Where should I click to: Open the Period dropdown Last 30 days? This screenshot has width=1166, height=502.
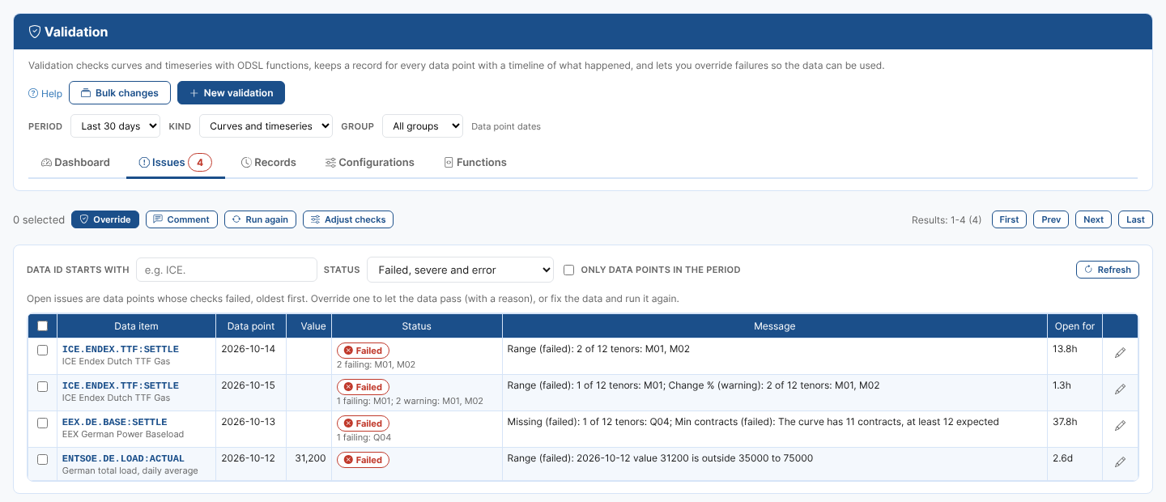(x=115, y=126)
